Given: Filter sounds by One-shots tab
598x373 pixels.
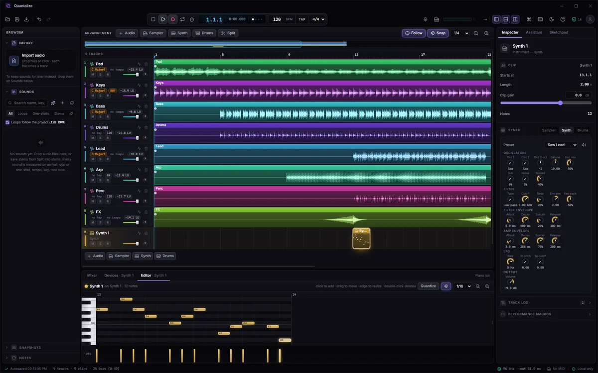Looking at the screenshot, I should point(41,113).
